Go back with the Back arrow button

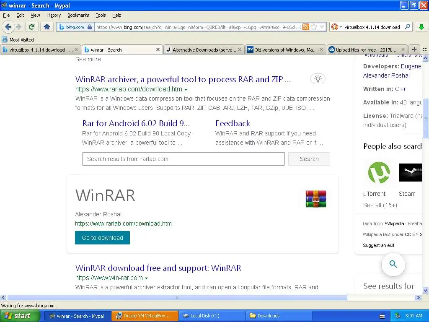coord(8,27)
